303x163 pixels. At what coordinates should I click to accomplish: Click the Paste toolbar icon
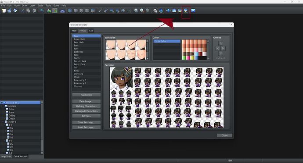point(34,11)
